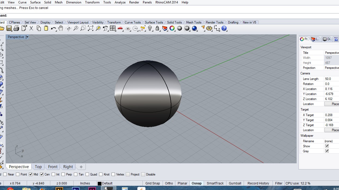
Task: Enable the Knot osnap checkbox
Action: 101,174
